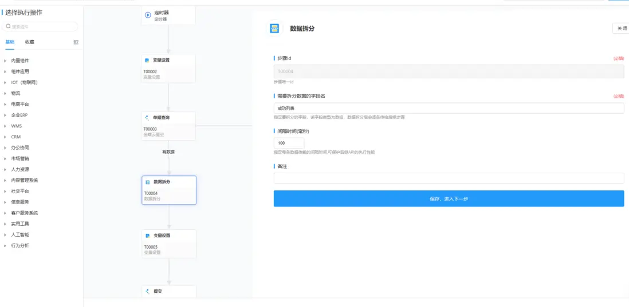Click the interval time input showing 100
Screen dimensions: 629x307
click(x=289, y=143)
